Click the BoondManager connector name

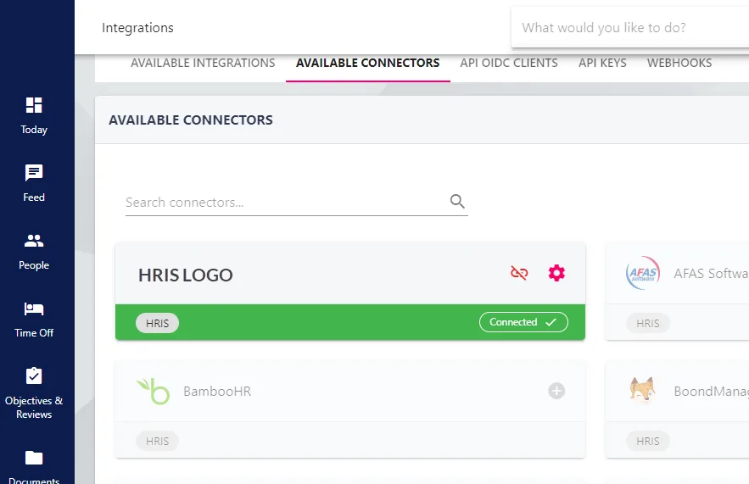711,392
